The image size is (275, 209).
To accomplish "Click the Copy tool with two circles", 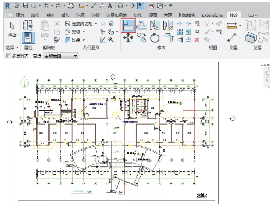I will click(x=142, y=37).
